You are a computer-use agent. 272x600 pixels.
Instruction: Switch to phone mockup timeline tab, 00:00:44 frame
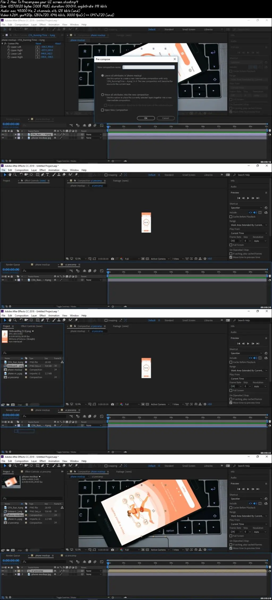[x=42, y=410]
